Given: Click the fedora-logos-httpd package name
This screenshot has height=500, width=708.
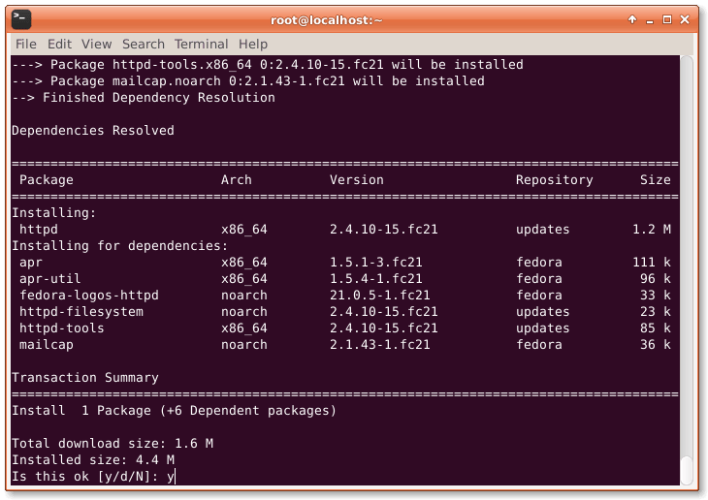Looking at the screenshot, I should point(88,296).
